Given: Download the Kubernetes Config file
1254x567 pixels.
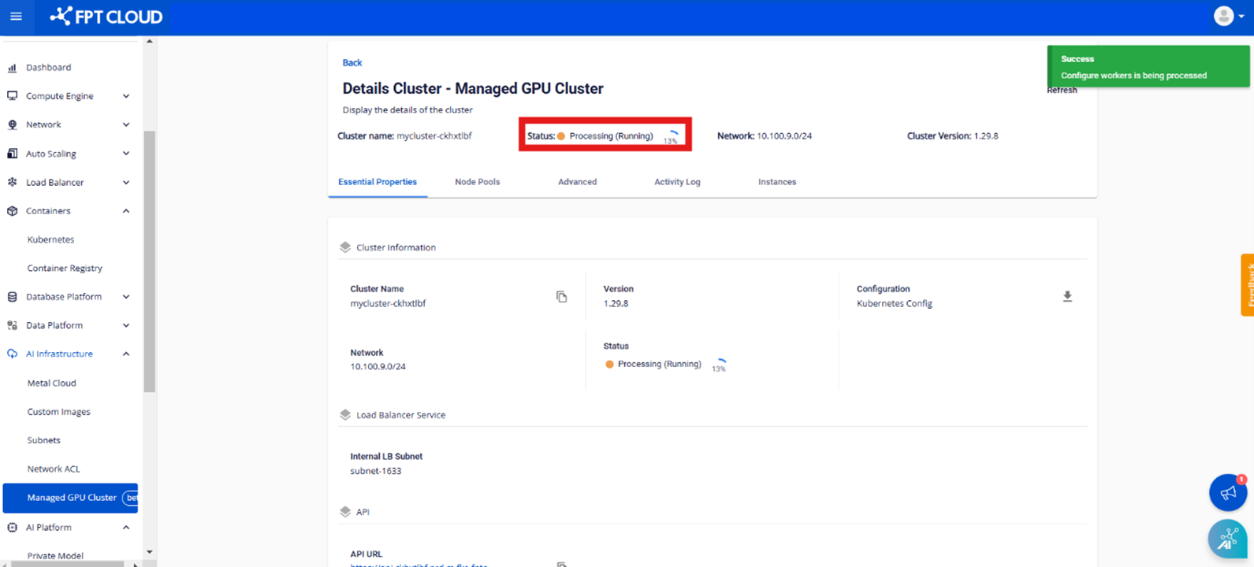Looking at the screenshot, I should pos(1067,297).
